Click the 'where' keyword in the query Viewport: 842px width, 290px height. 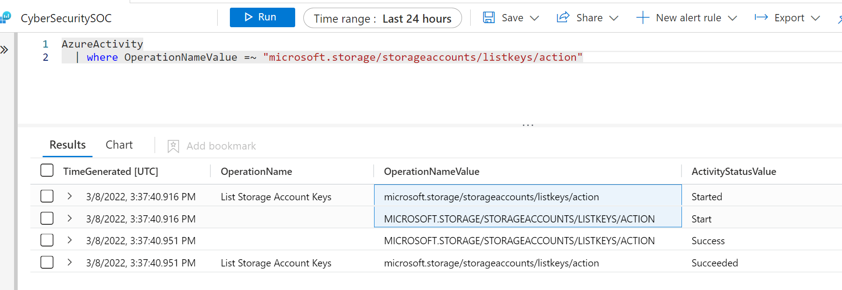tap(102, 57)
